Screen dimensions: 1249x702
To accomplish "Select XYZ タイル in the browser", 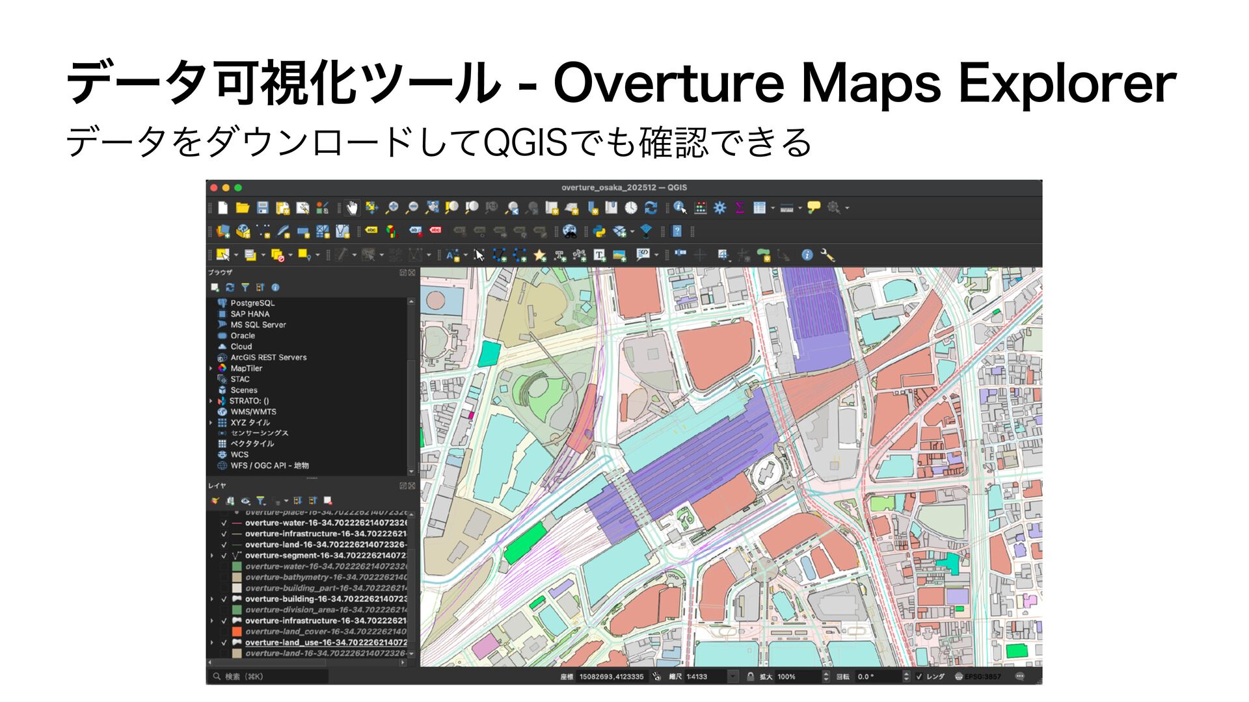I will pos(250,422).
